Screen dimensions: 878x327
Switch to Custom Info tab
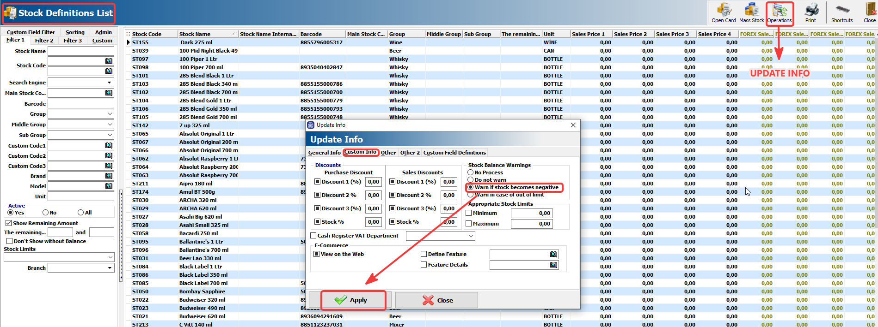point(361,152)
